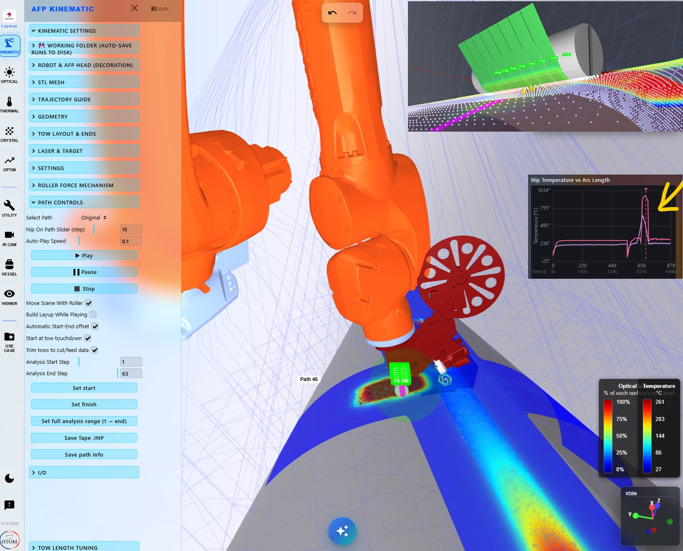Viewport: 683px width, 551px height.
Task: Toggle Move Scene With Roller checkbox
Action: tap(88, 303)
